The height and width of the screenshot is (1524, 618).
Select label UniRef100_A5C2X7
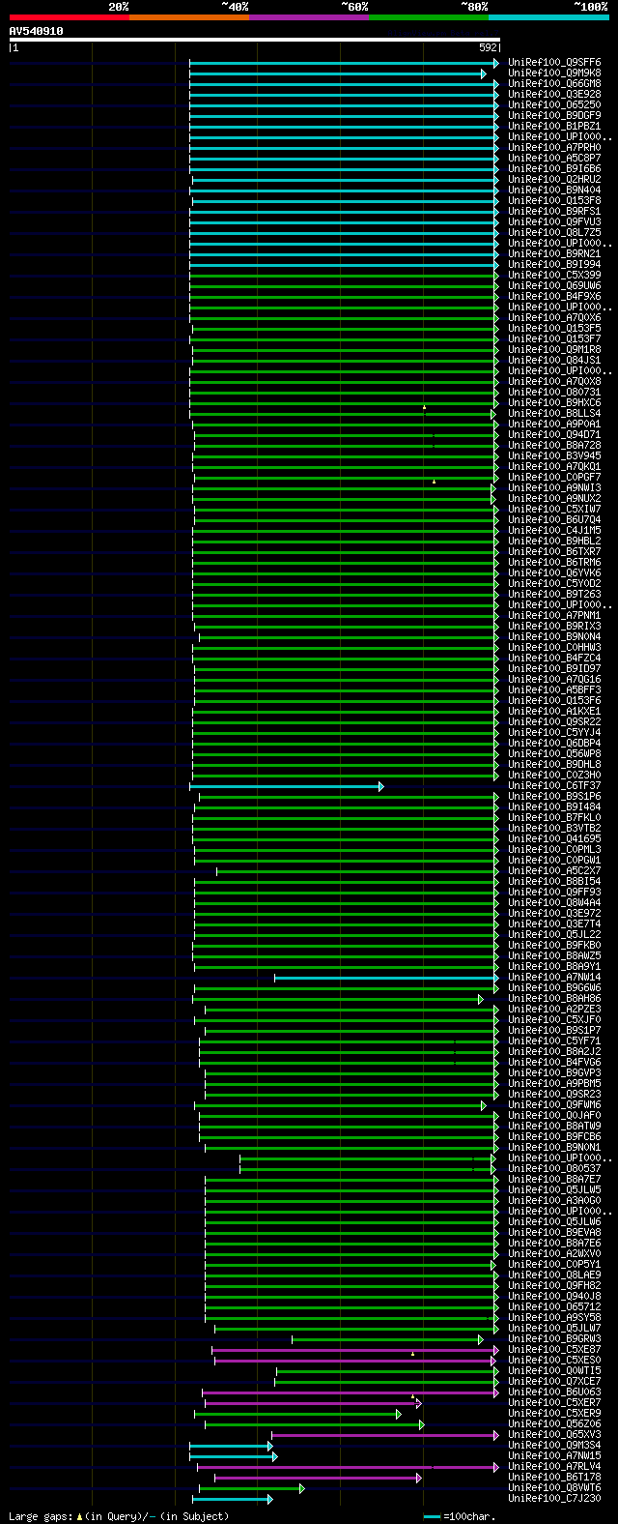point(553,871)
